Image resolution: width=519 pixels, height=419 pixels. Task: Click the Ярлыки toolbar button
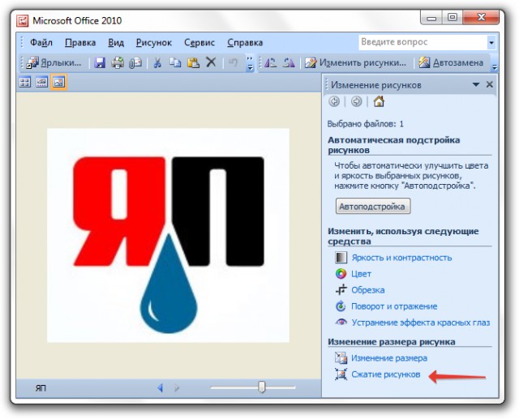pyautogui.click(x=54, y=62)
